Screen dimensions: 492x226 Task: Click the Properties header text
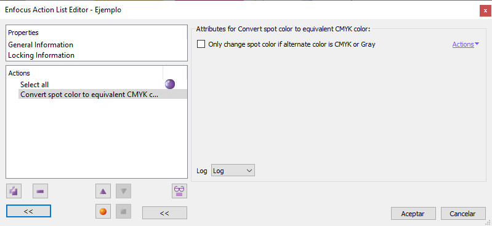[23, 33]
